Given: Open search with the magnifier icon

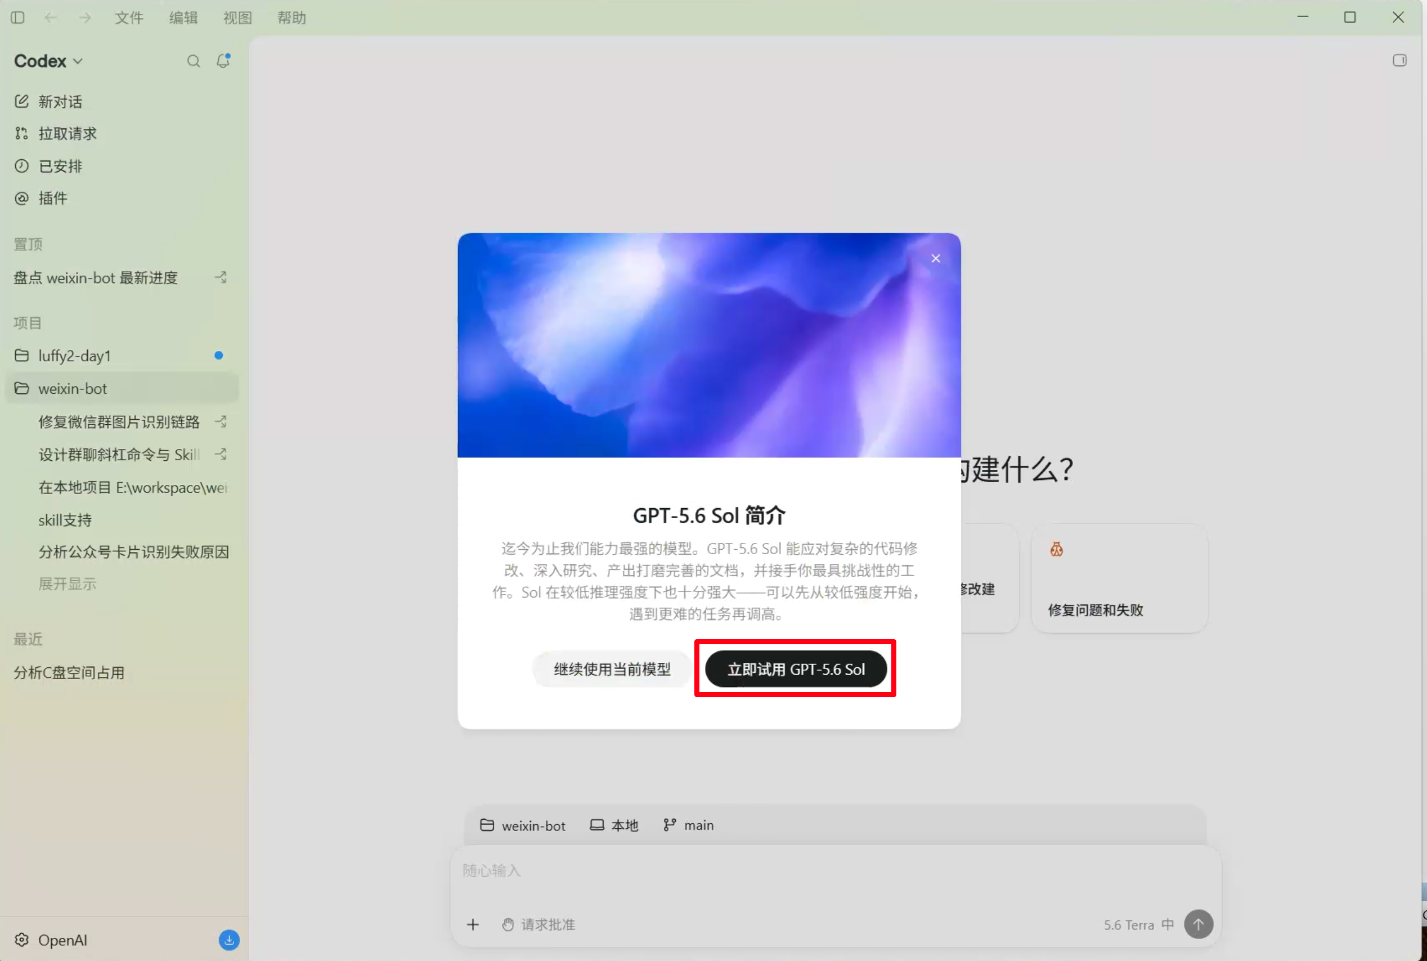Looking at the screenshot, I should coord(193,61).
